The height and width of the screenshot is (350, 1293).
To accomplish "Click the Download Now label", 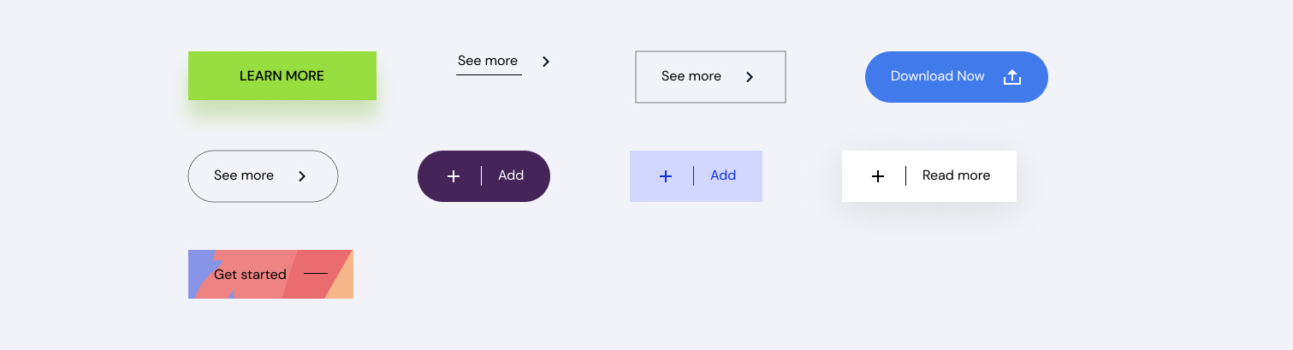I will pos(937,77).
